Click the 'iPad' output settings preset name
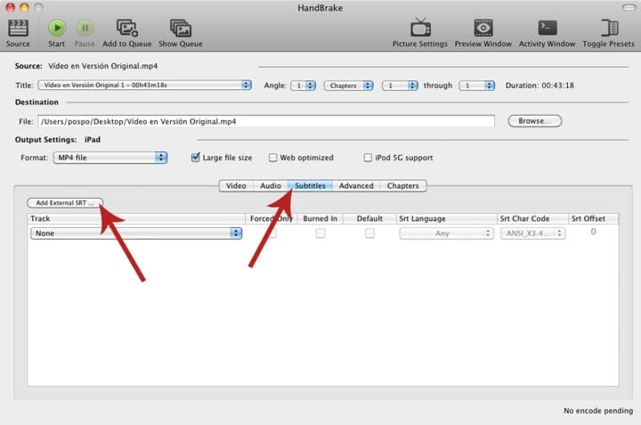The image size is (641, 425). [x=93, y=140]
